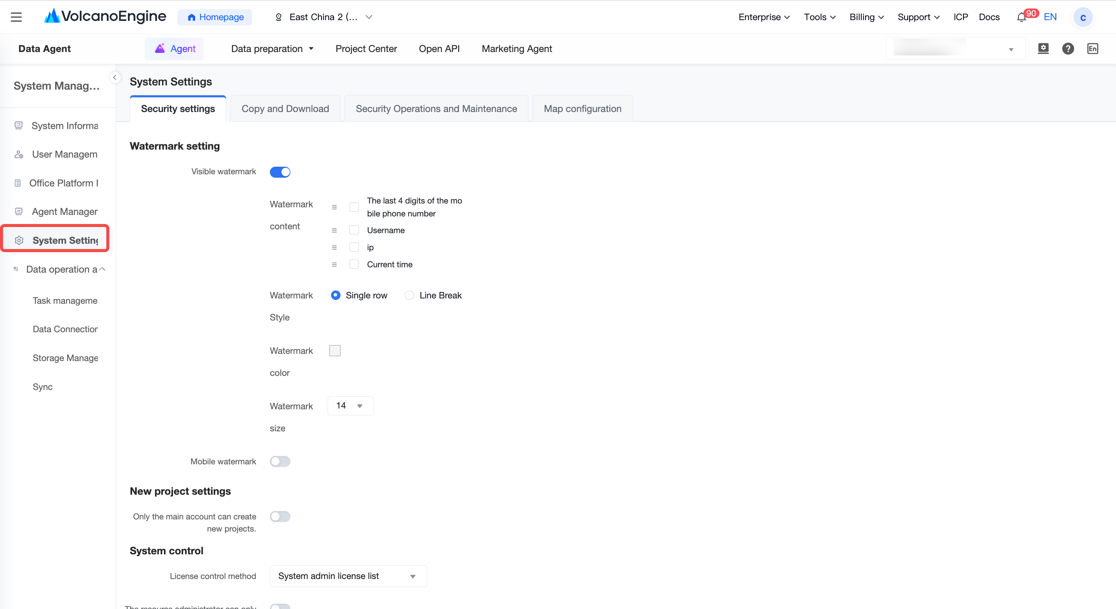
Task: Open the notifications bell icon
Action: 1021,17
